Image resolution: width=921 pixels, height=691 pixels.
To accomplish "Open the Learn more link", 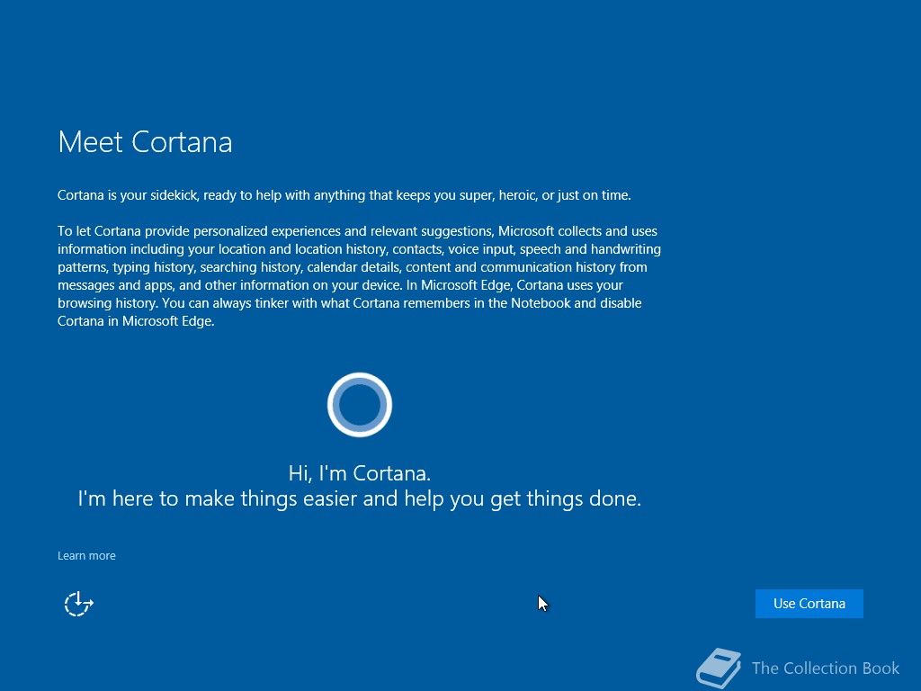I will 86,555.
